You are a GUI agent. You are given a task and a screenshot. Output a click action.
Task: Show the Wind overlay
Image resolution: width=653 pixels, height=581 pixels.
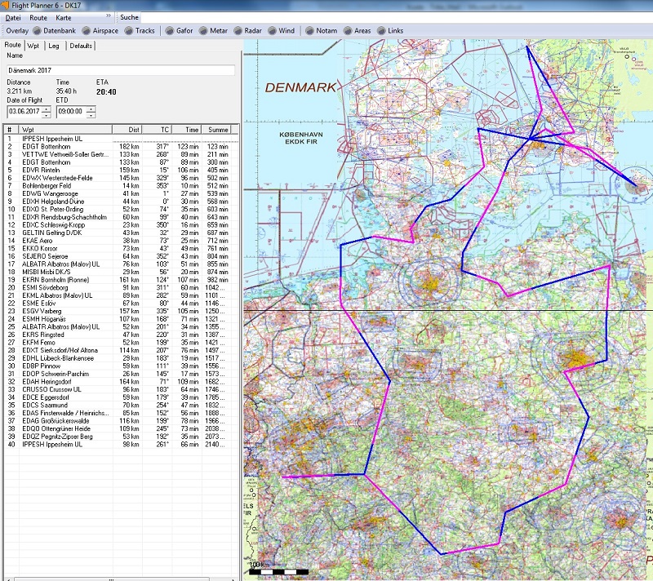[281, 30]
